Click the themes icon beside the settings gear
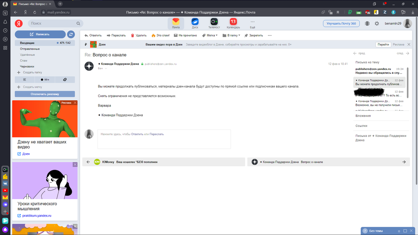The image size is (418, 235). (x=367, y=23)
